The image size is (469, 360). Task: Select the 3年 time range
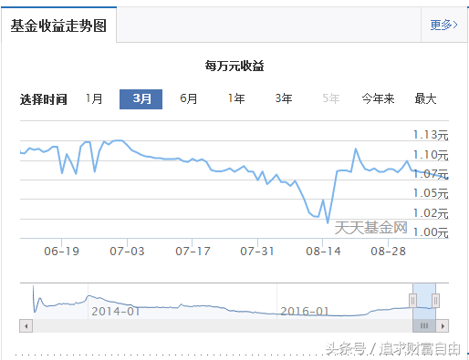pos(284,98)
